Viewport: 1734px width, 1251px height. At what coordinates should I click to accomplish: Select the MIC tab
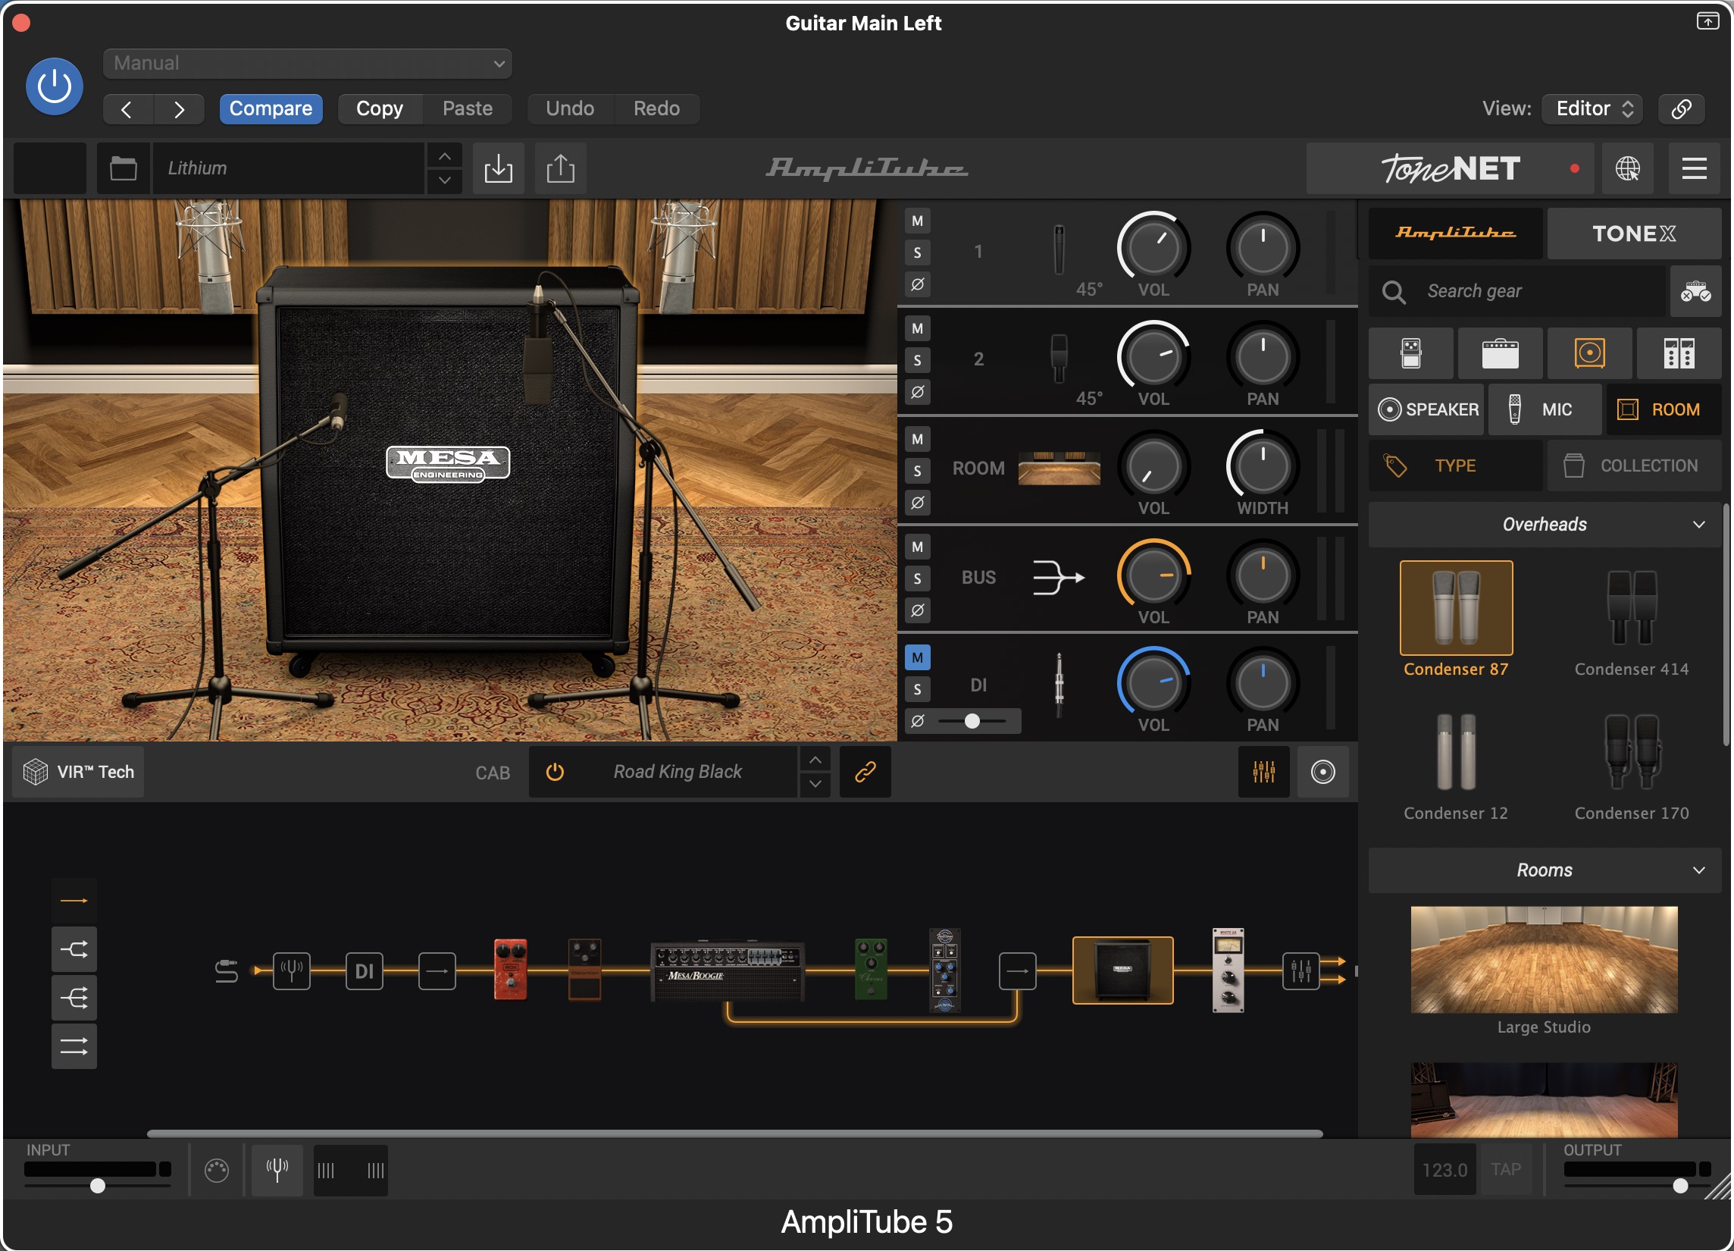point(1544,409)
